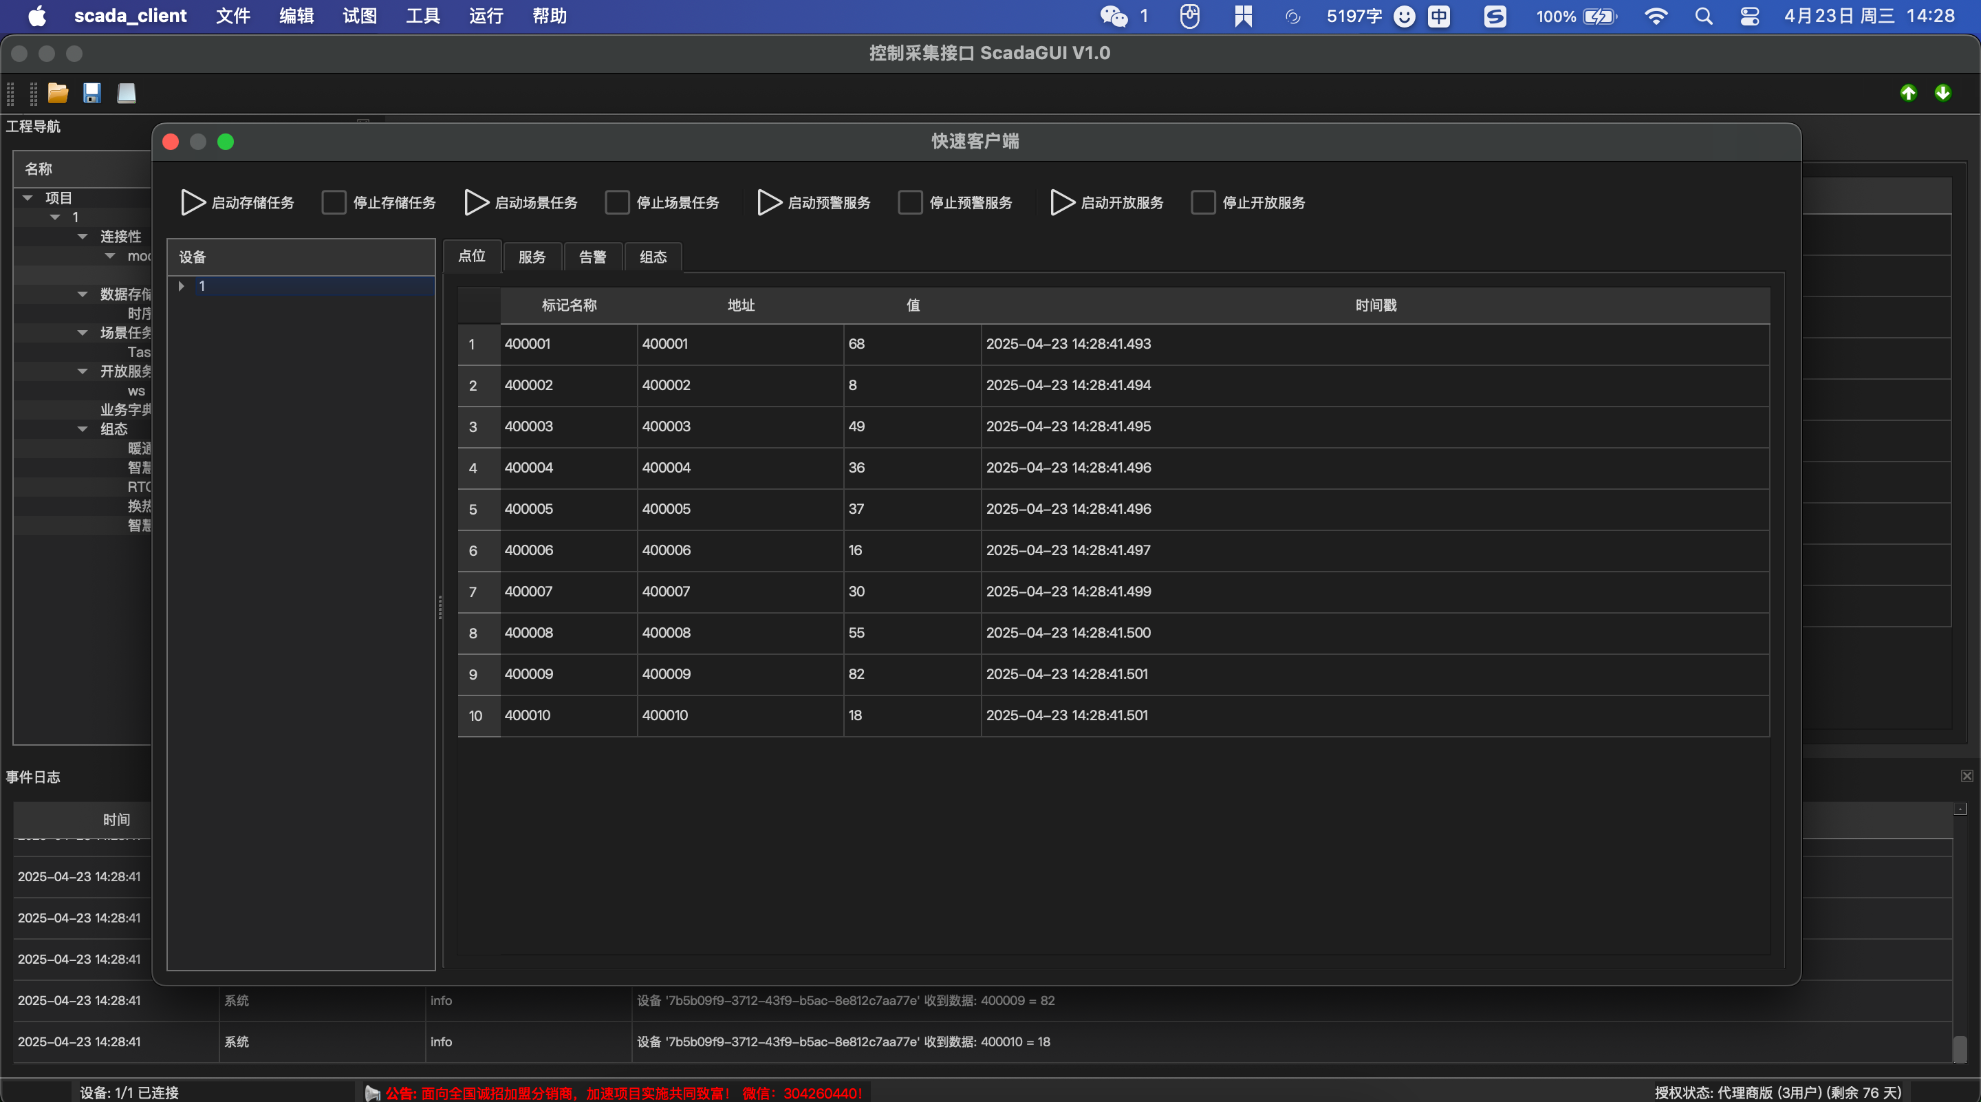This screenshot has height=1102, width=1981.
Task: Click the save floppy disk icon
Action: click(92, 93)
